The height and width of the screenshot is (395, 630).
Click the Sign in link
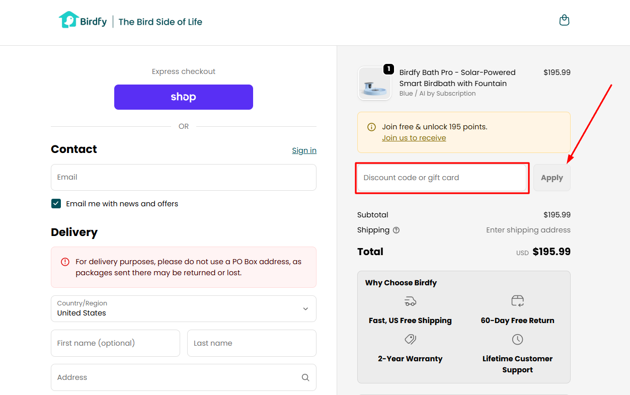pos(304,150)
